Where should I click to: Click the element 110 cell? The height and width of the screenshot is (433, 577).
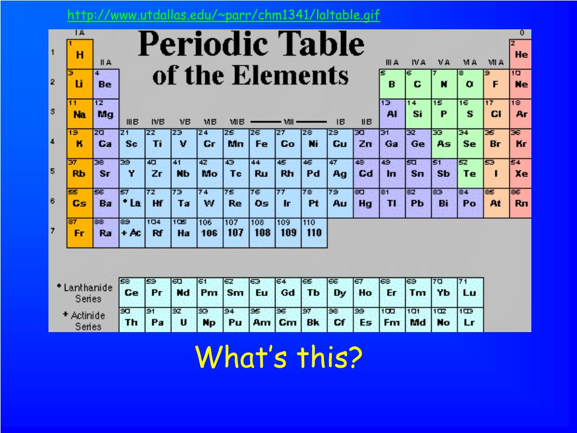coord(314,233)
